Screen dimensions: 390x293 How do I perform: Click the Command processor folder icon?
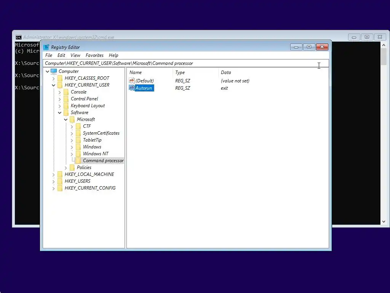(78, 161)
